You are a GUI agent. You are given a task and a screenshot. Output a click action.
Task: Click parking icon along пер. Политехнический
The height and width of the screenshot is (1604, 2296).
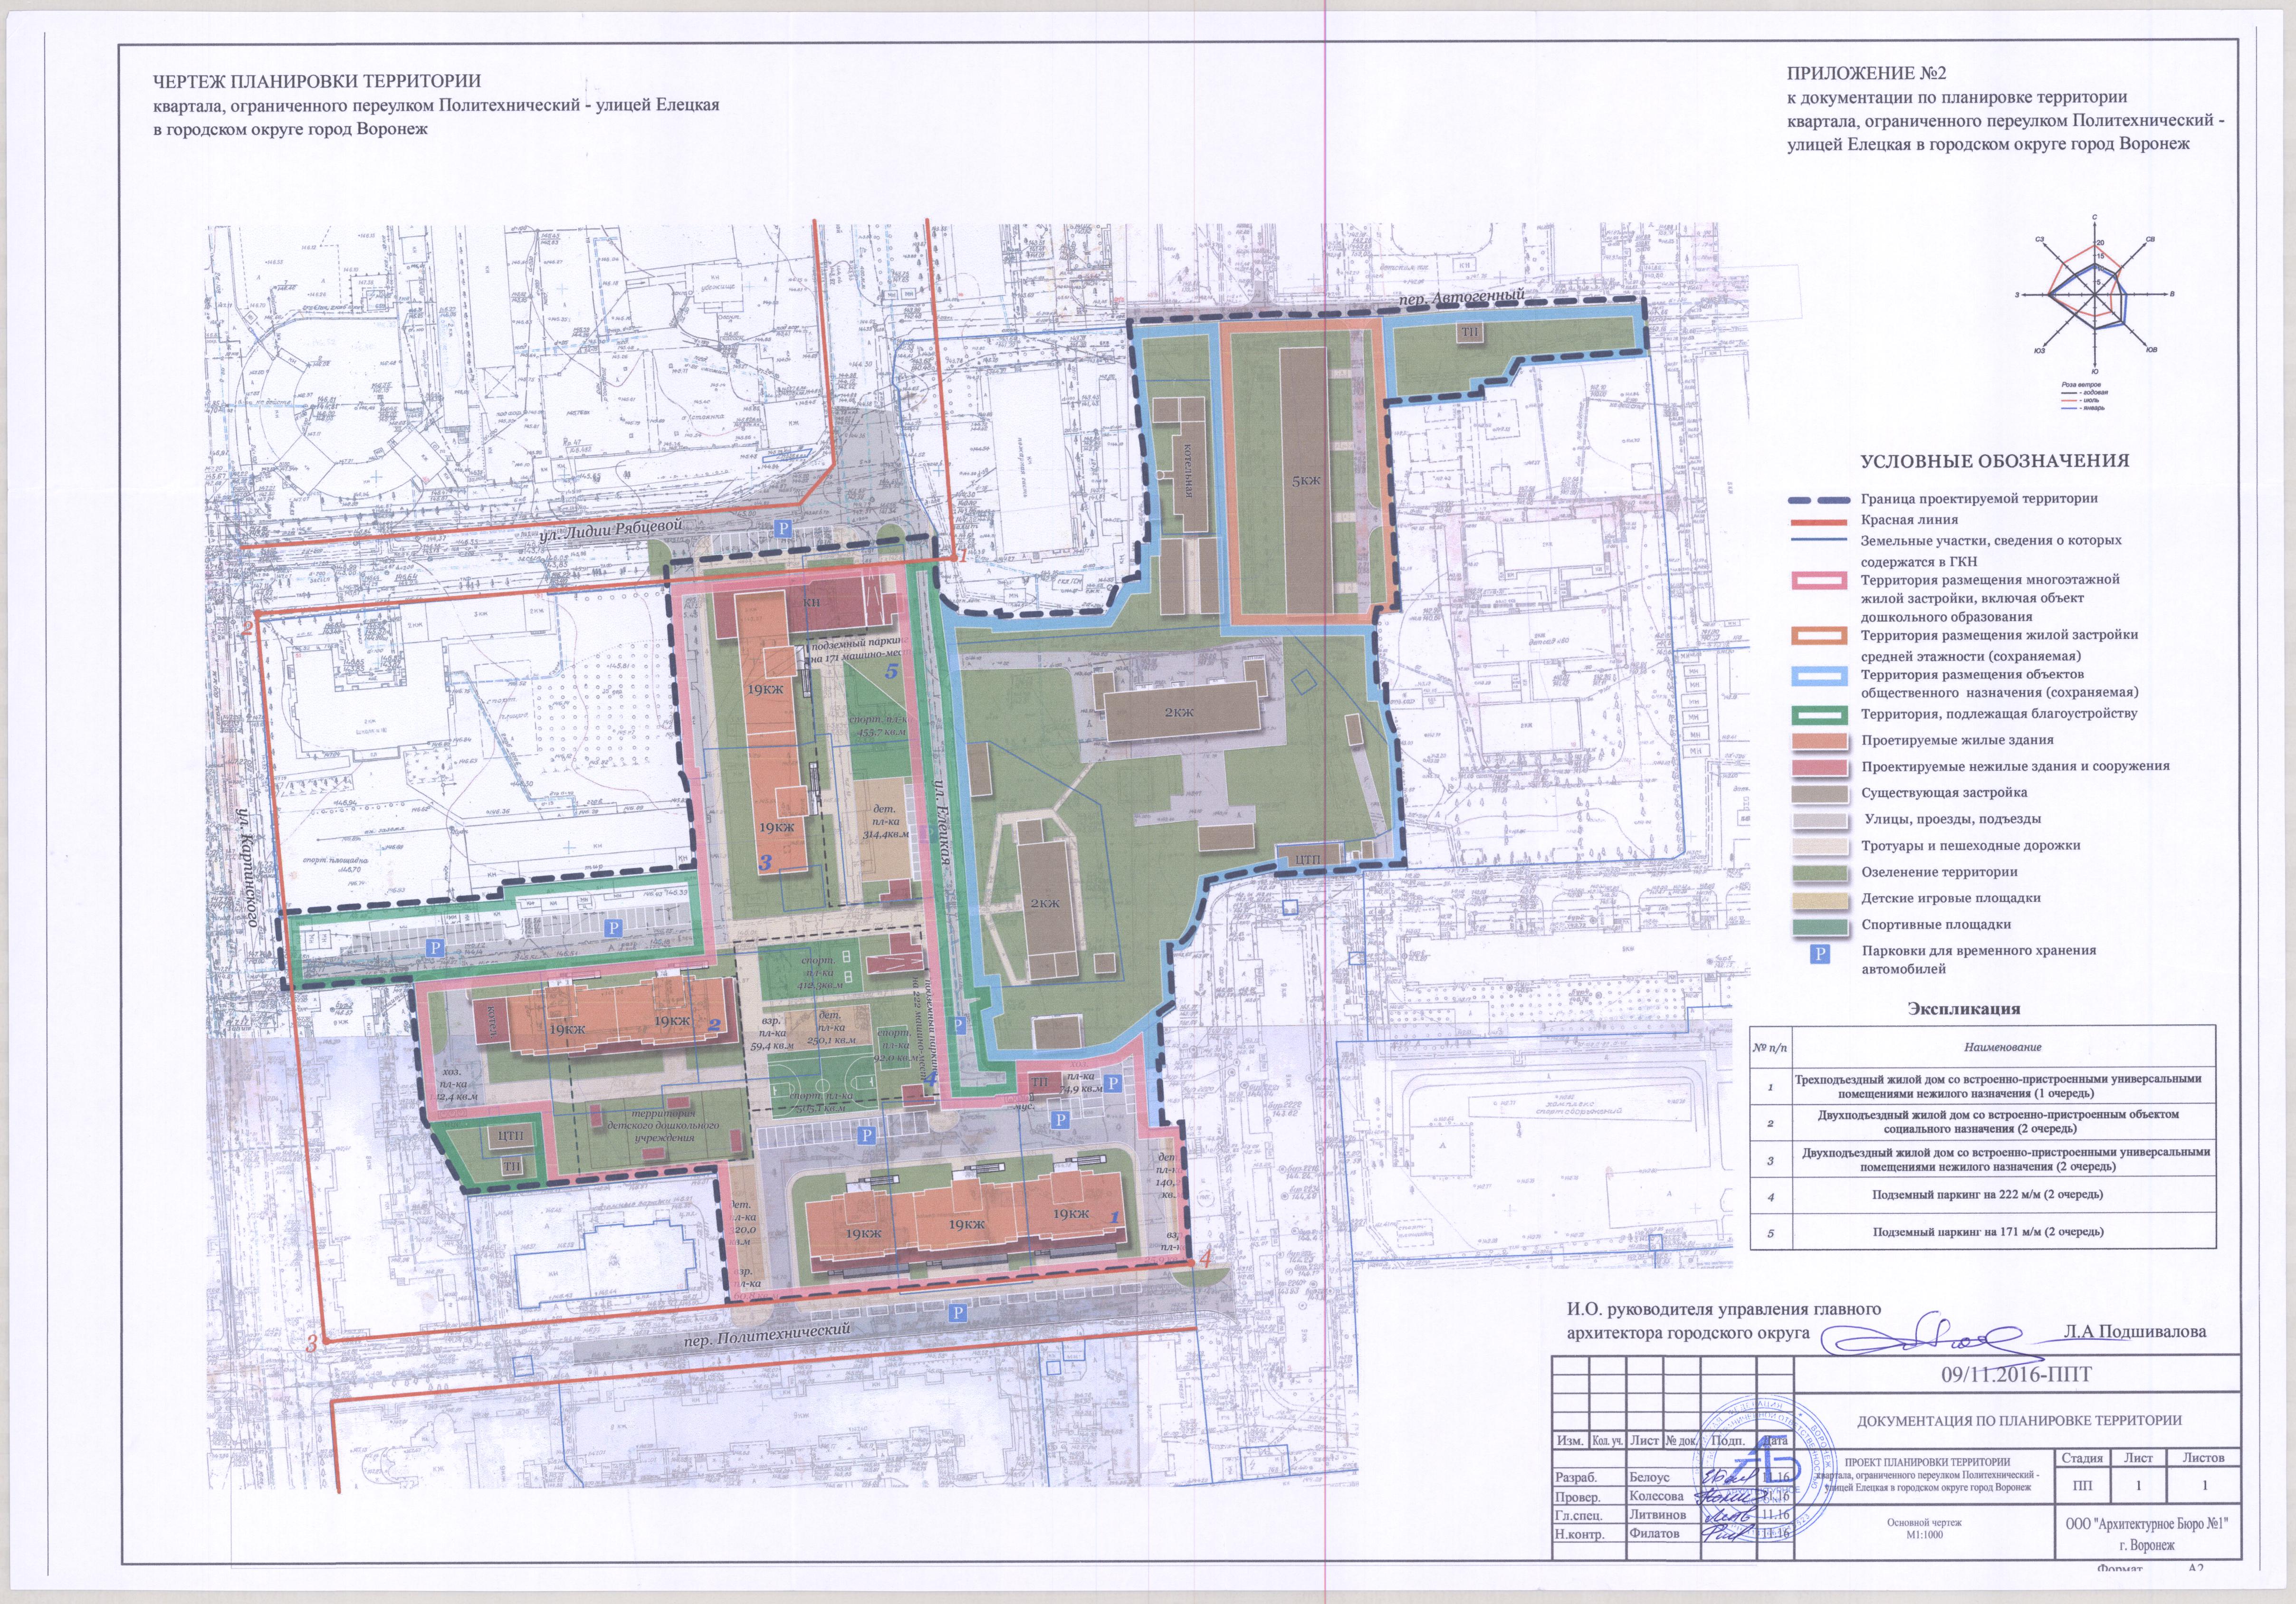[957, 1313]
